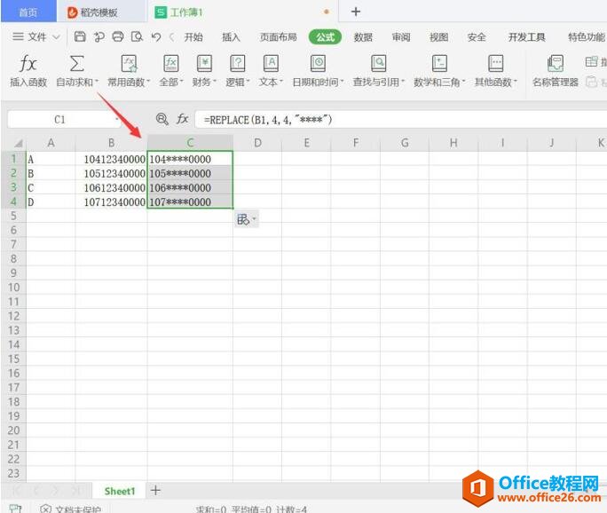This screenshot has height=513, width=607.
Task: Add a new sheet with plus icon
Action: click(x=155, y=491)
